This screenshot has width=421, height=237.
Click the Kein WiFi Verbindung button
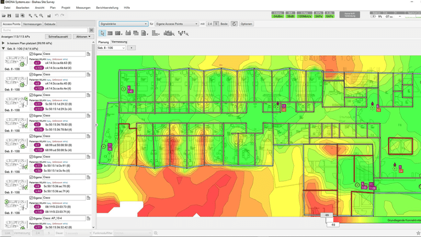point(350,15)
